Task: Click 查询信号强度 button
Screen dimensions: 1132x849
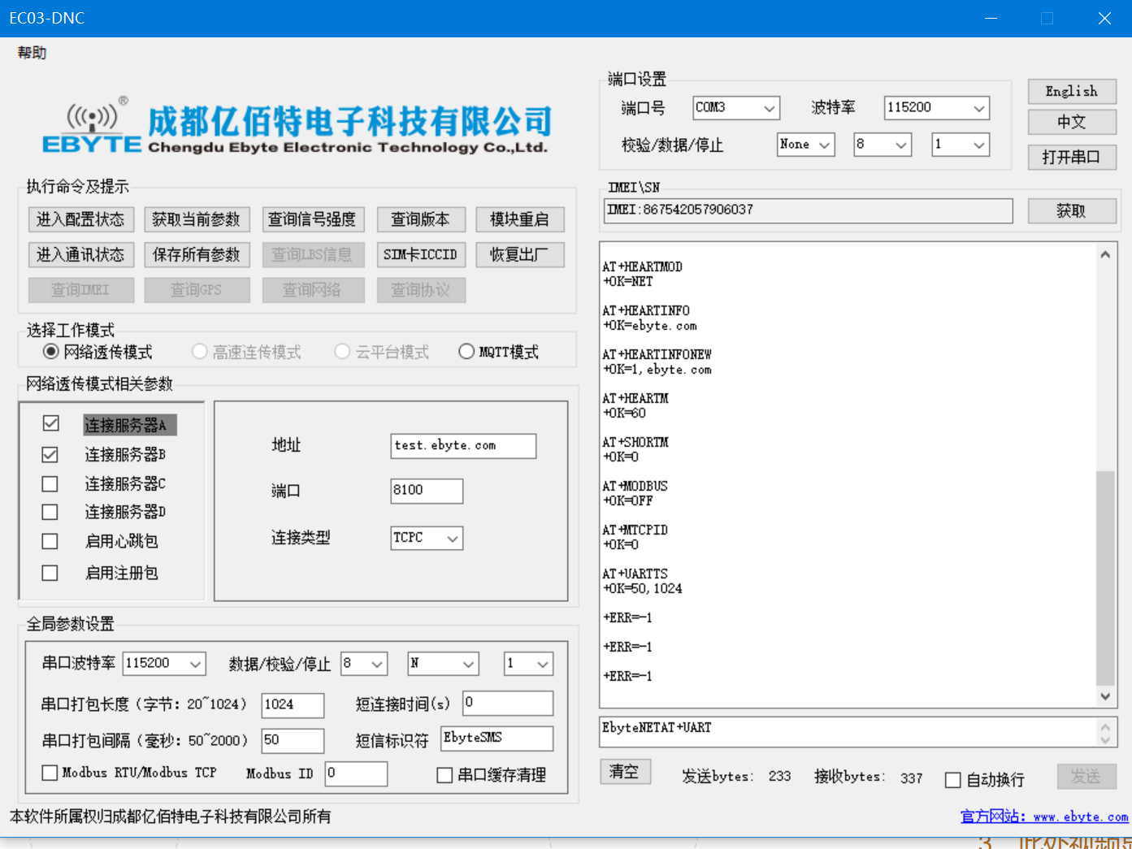Action: 312,219
